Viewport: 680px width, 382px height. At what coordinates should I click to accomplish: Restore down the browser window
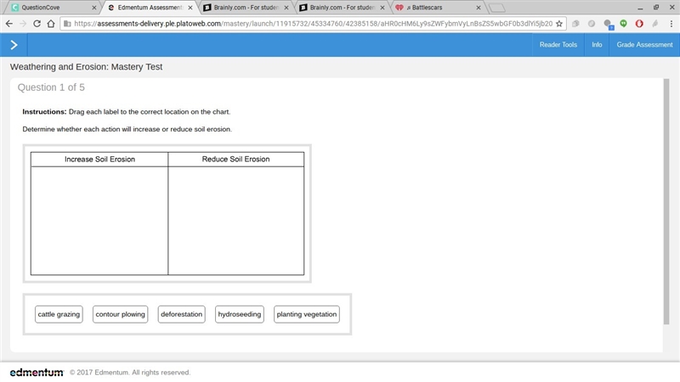click(655, 8)
